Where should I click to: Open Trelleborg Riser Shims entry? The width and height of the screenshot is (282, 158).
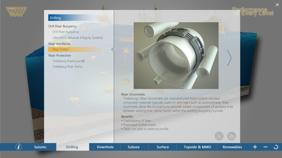click(67, 67)
